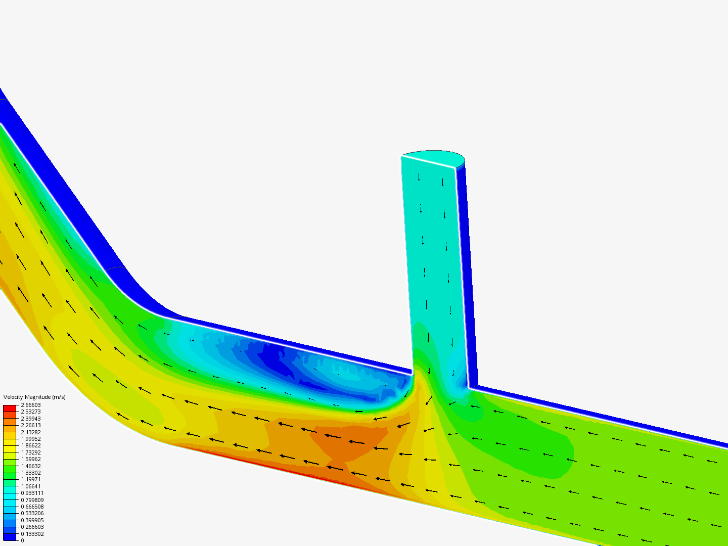Select the 0.399905 legend value
Screen dimensions: 728x546
tap(32, 520)
